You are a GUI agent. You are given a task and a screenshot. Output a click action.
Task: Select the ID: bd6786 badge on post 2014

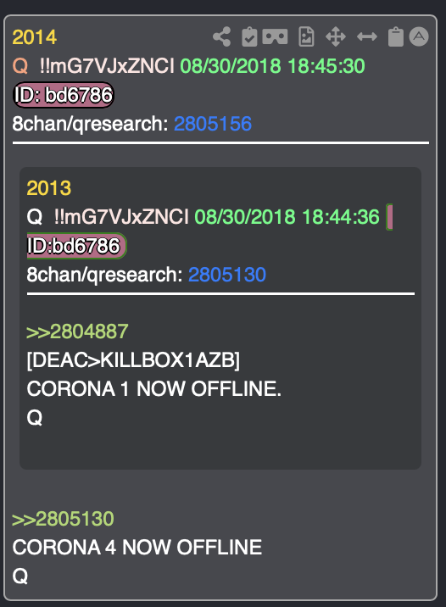coord(64,95)
